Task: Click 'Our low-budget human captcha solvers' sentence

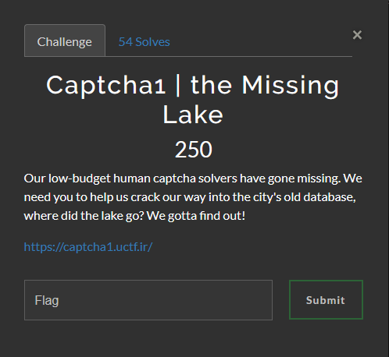Action: click(130, 178)
